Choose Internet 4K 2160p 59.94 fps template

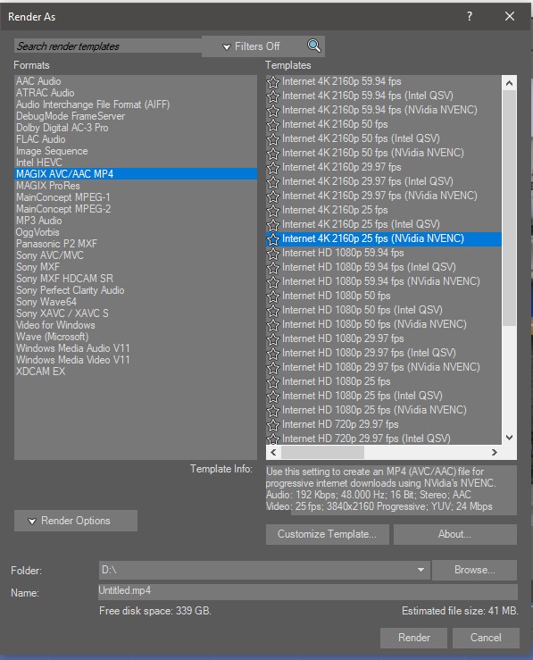pyautogui.click(x=384, y=81)
